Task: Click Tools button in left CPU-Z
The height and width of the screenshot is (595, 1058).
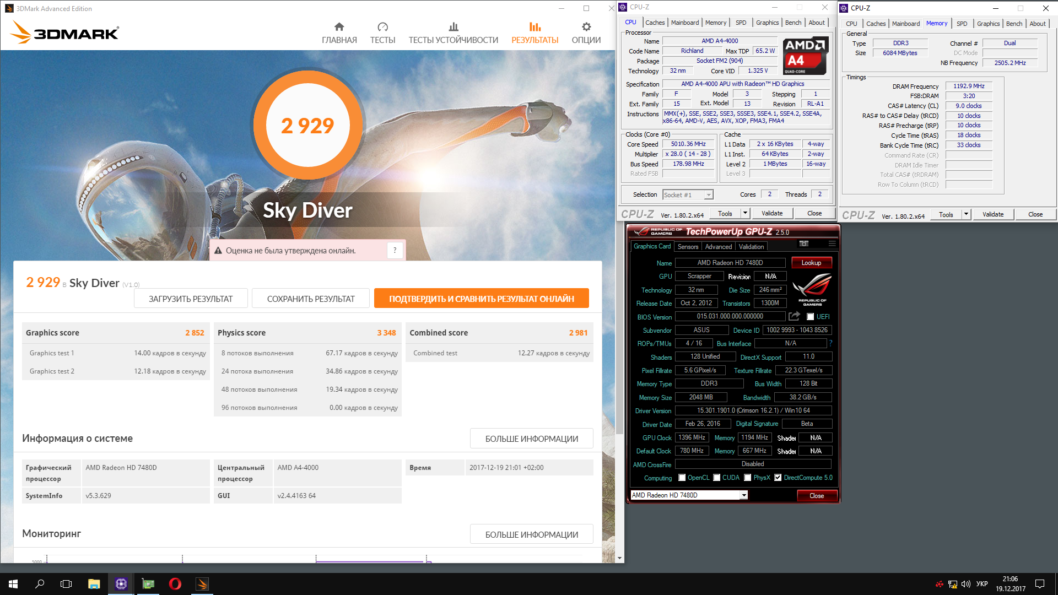Action: click(725, 213)
